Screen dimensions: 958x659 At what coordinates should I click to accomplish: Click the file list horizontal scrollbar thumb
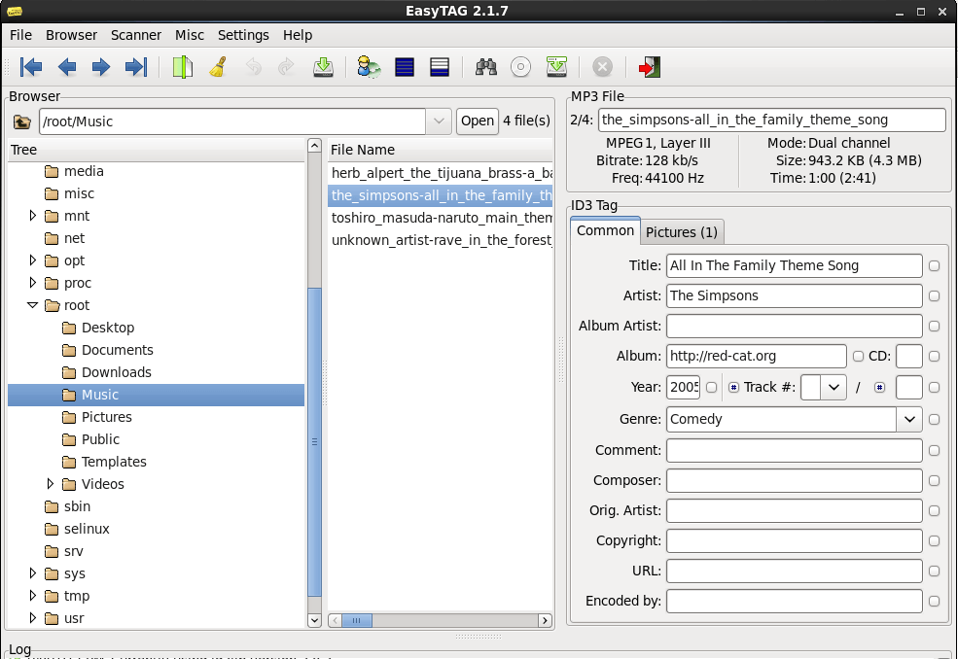point(357,620)
